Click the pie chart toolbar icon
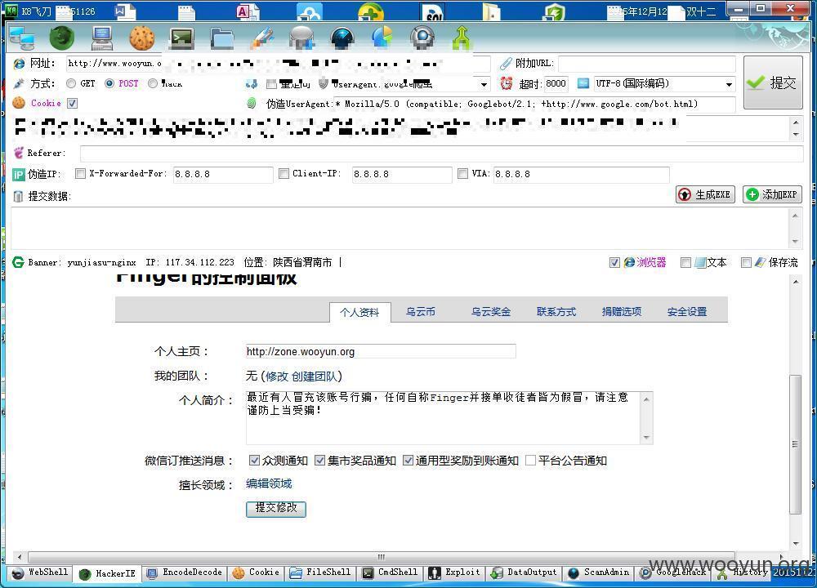Image resolution: width=817 pixels, height=588 pixels. (382, 38)
